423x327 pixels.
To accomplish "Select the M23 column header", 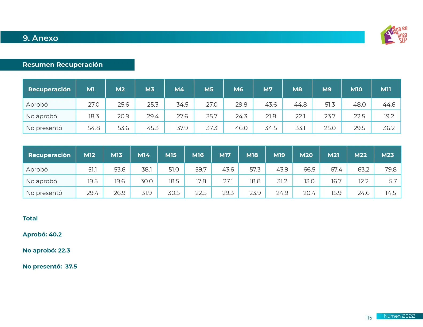I will point(387,155).
